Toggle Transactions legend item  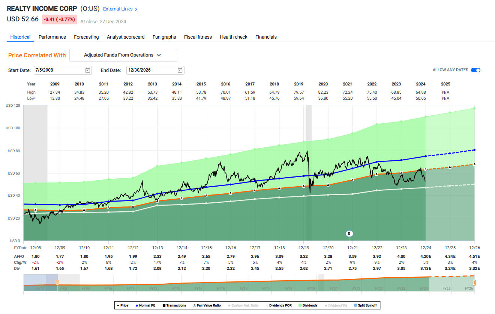[174, 305]
